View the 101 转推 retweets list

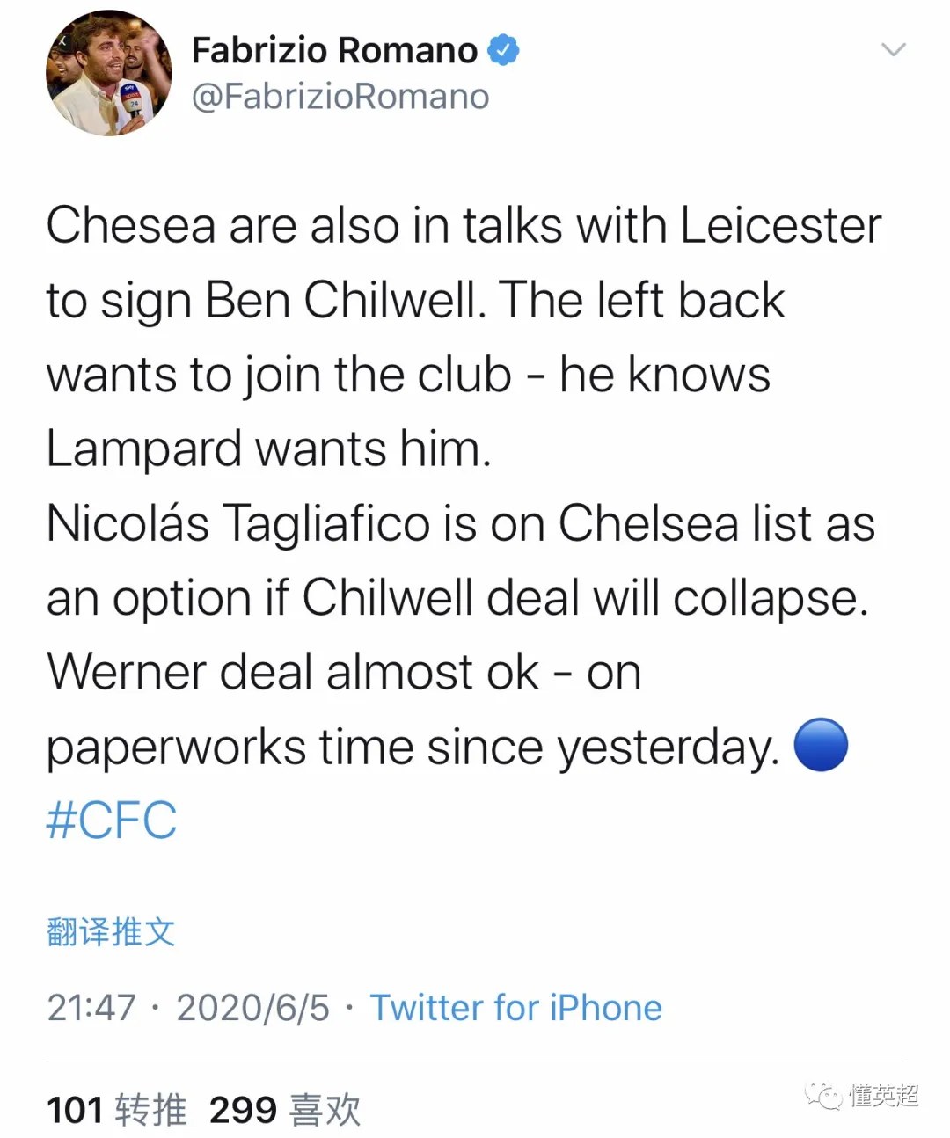[116, 1110]
